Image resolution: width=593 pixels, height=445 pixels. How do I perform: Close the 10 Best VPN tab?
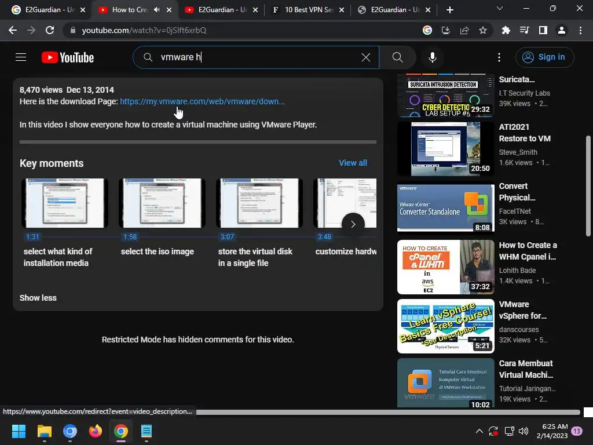point(342,10)
